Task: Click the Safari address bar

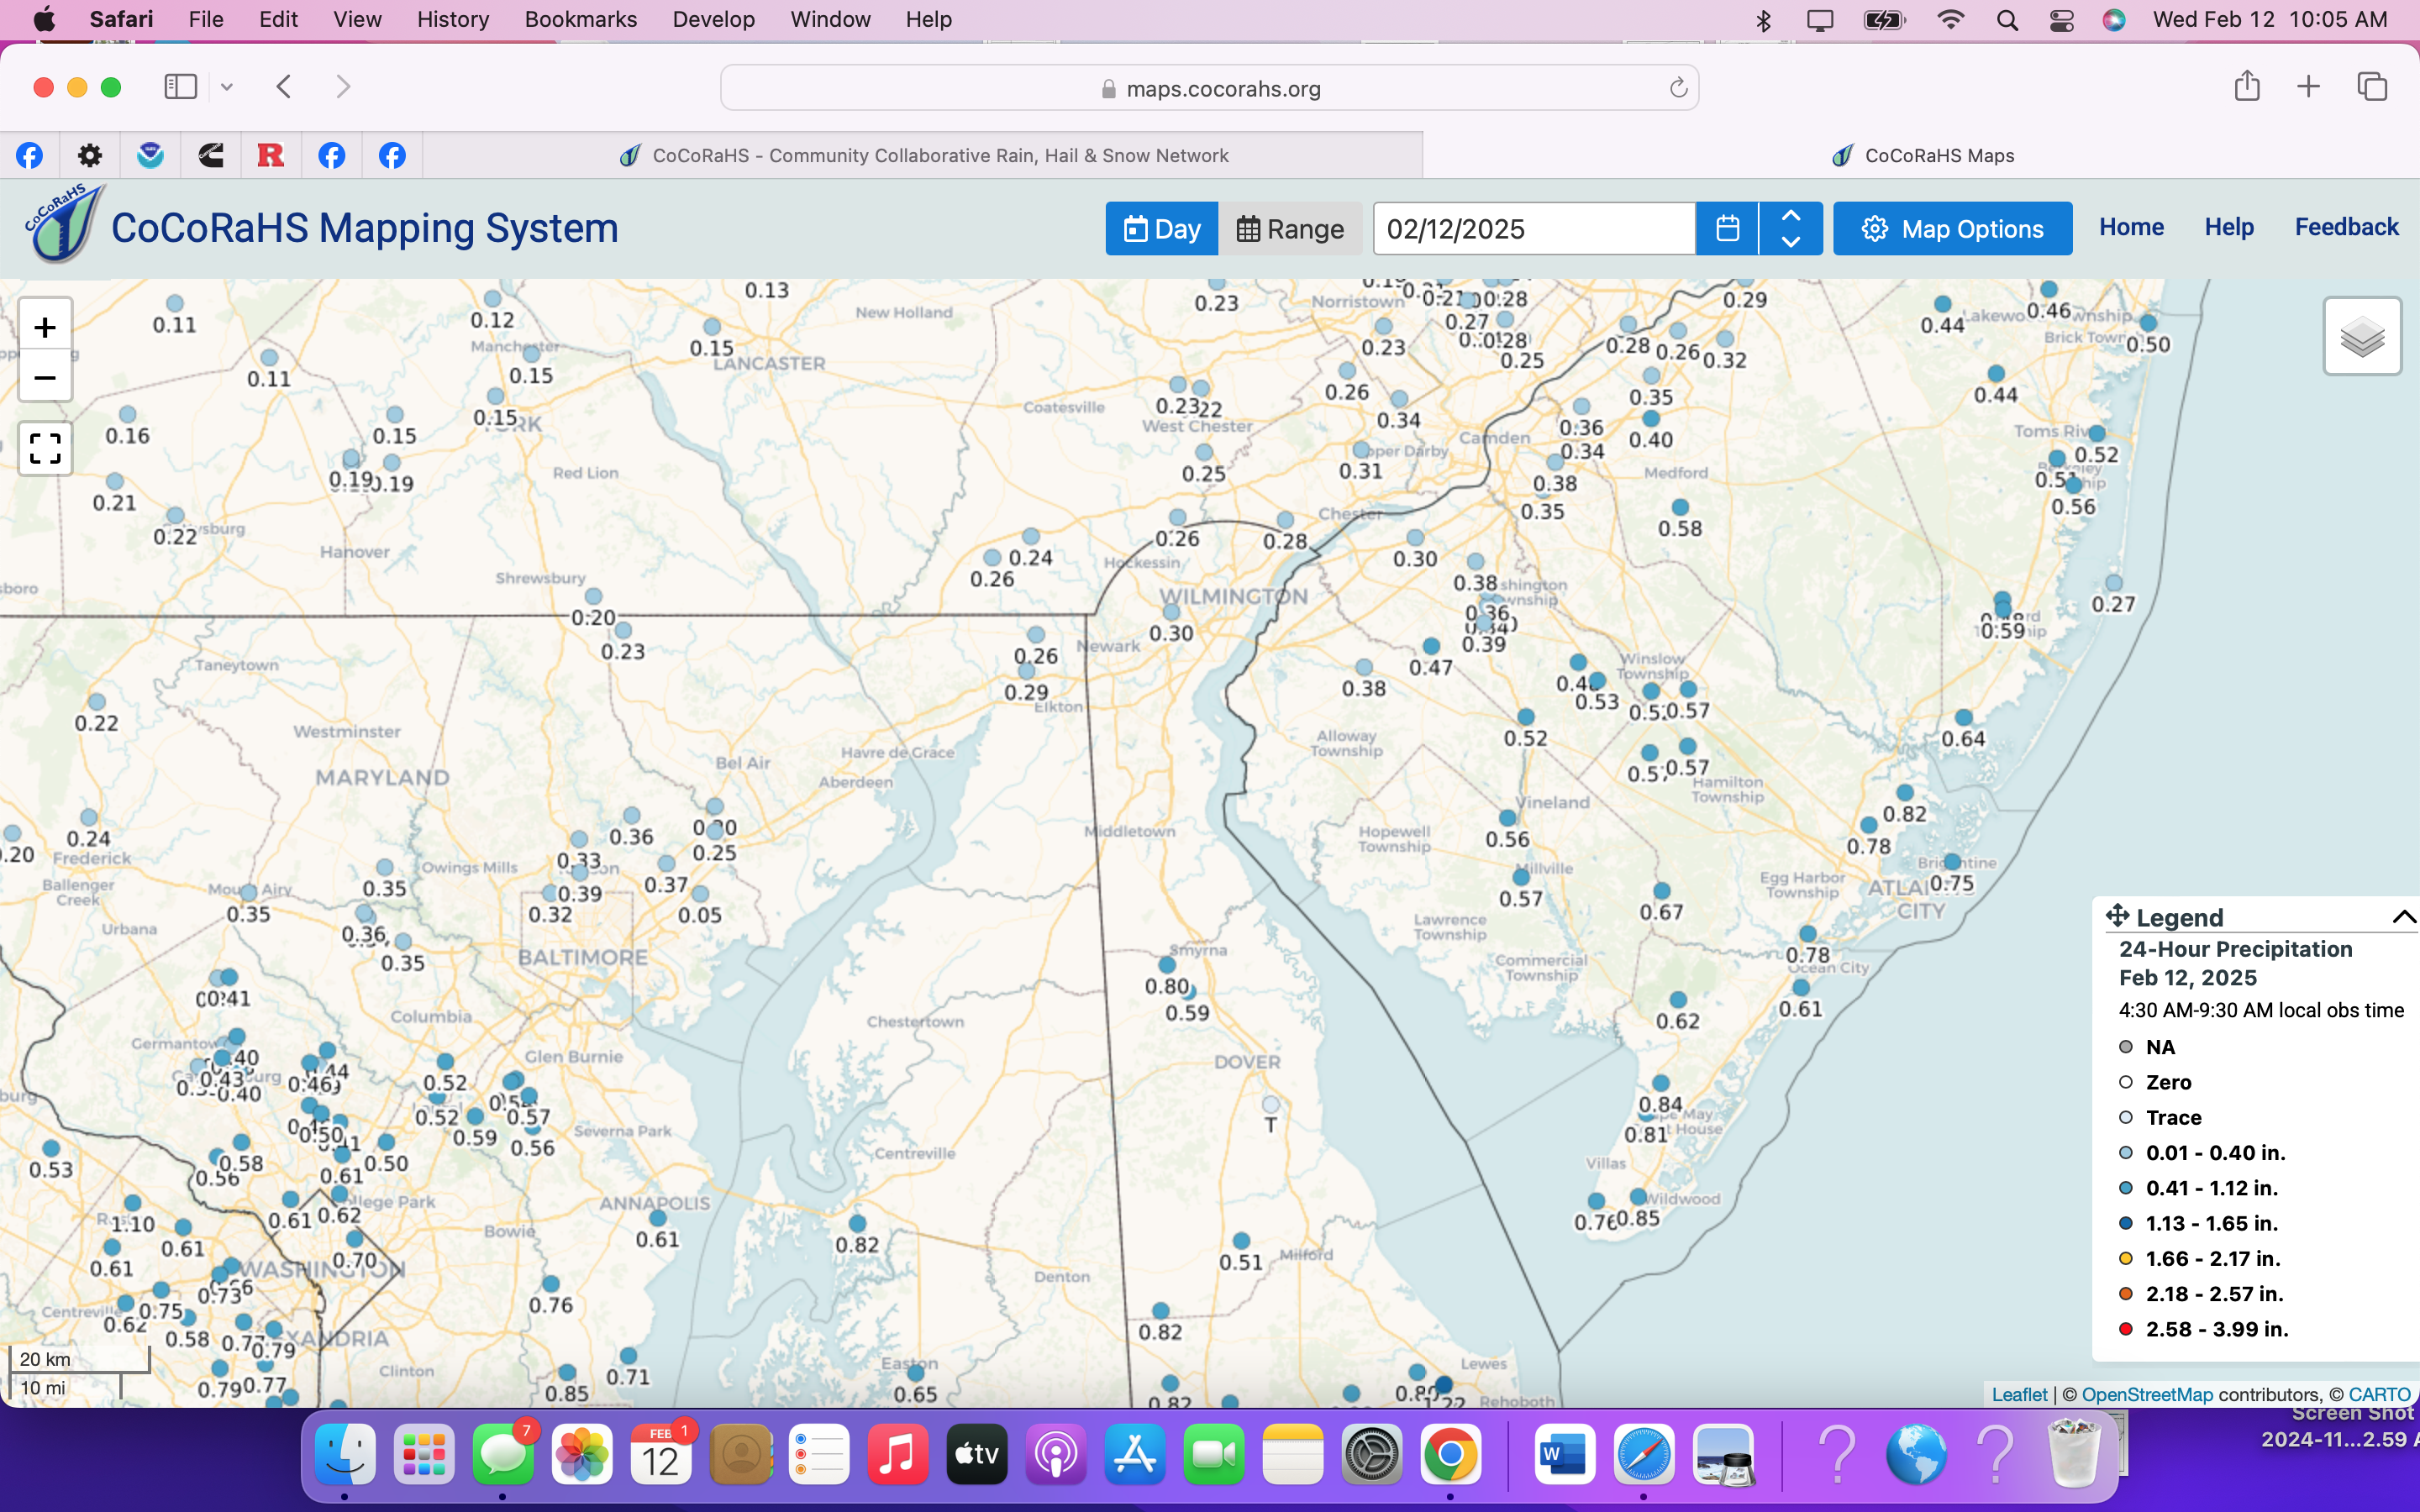Action: click(1209, 88)
